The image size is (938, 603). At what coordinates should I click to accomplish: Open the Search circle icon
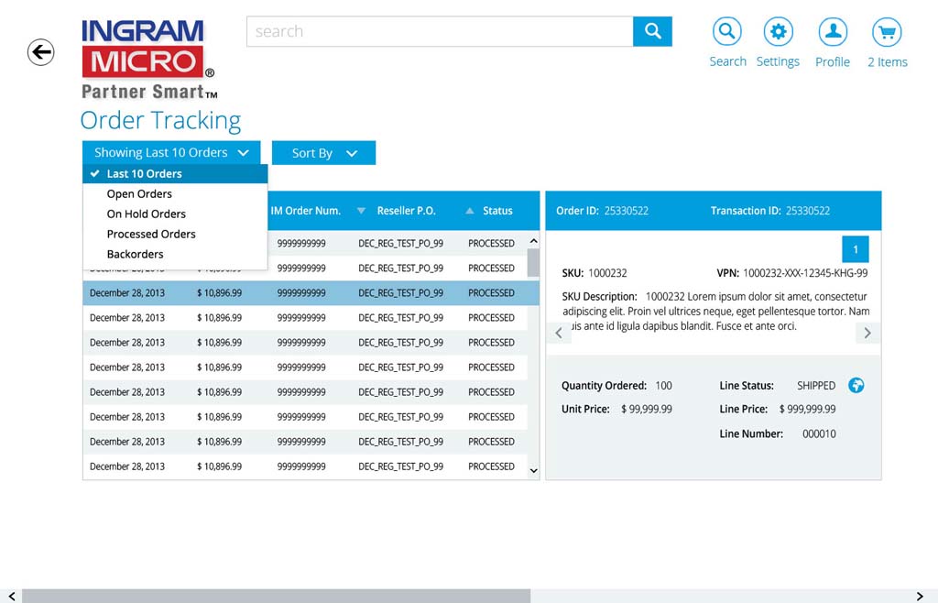tap(727, 32)
